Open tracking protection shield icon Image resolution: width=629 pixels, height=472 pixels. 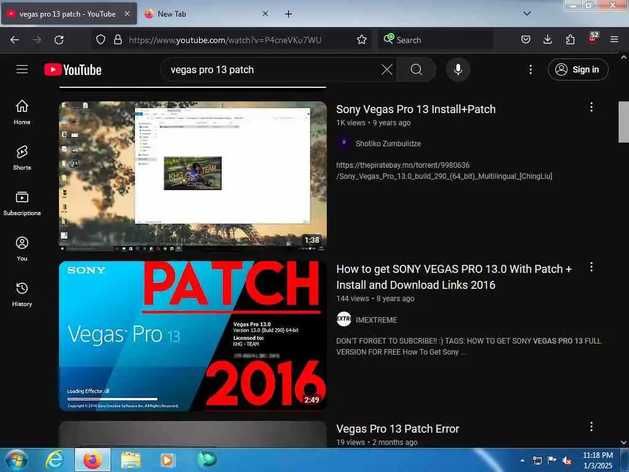tap(101, 39)
